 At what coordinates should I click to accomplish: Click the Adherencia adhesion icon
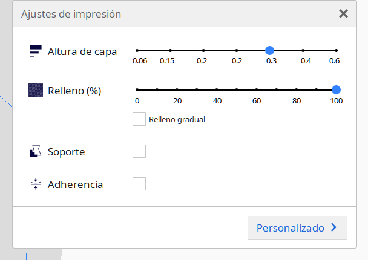click(35, 184)
